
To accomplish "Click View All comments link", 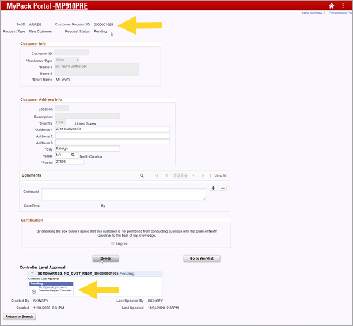I will click(x=221, y=175).
